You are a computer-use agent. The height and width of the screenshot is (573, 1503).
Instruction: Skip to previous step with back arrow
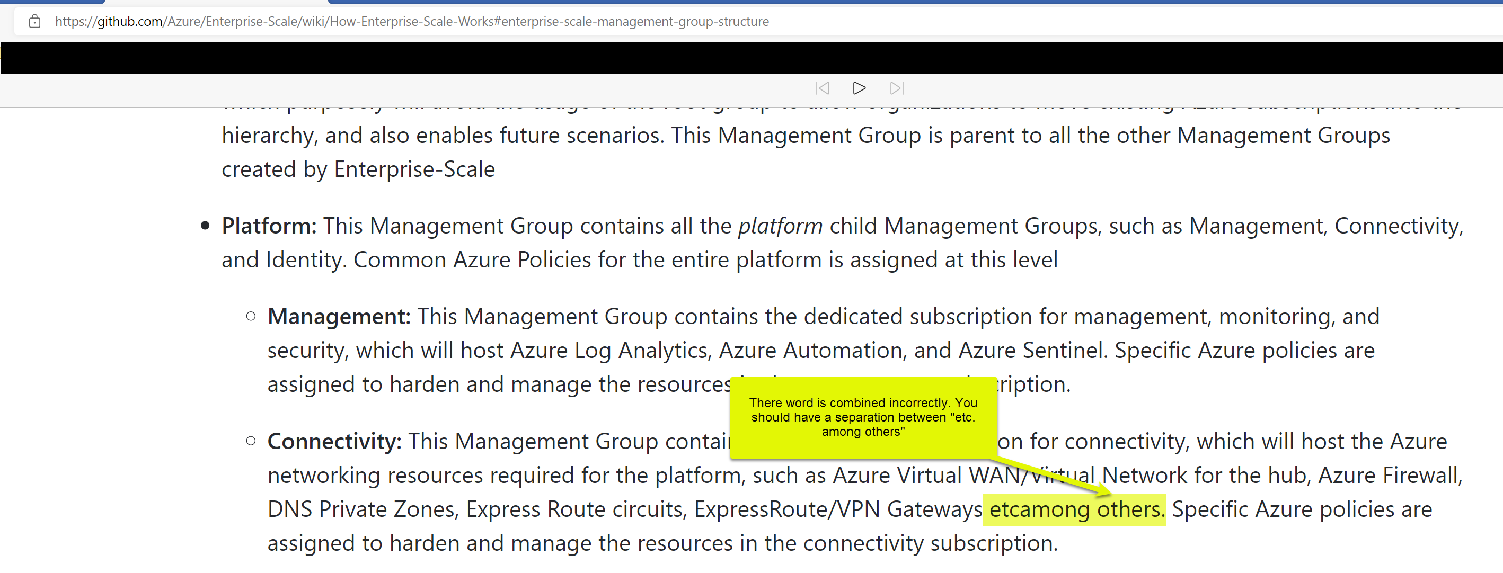(x=822, y=88)
